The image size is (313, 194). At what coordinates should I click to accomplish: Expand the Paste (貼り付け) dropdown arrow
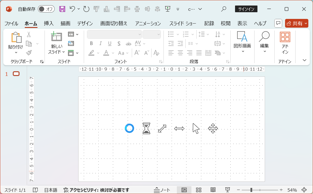click(16, 53)
